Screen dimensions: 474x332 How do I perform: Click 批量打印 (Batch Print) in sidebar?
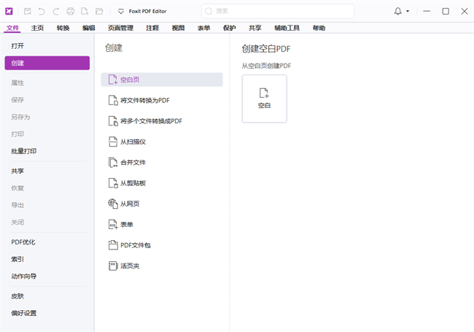[x=23, y=151]
